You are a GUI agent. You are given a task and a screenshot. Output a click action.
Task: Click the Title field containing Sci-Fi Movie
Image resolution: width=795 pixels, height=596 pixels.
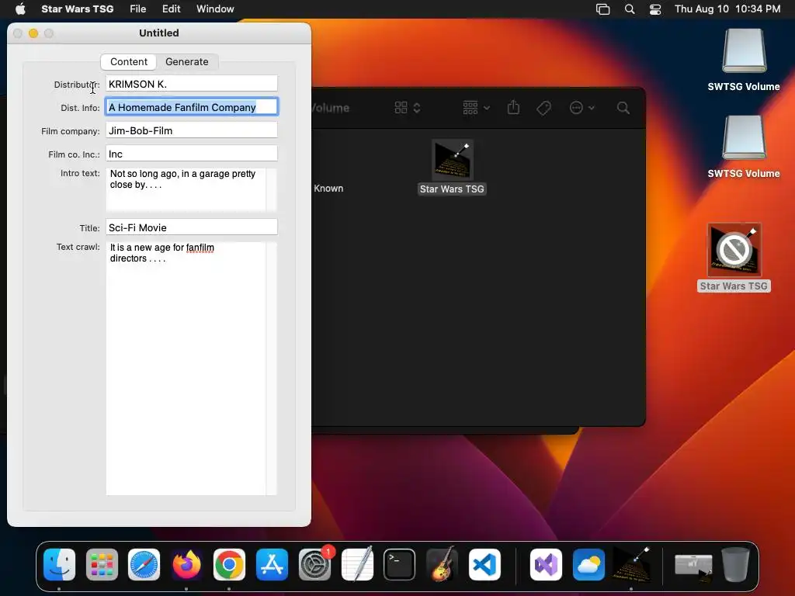coord(192,227)
